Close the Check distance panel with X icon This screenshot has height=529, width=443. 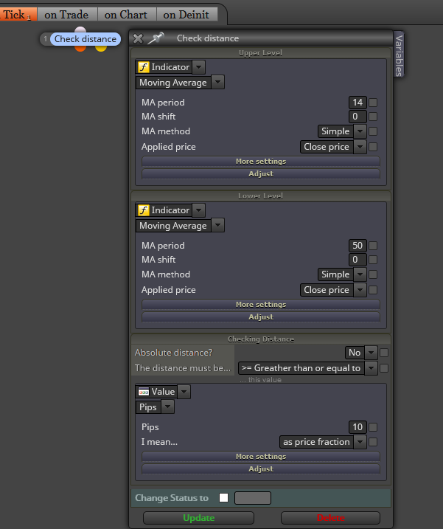(x=138, y=38)
